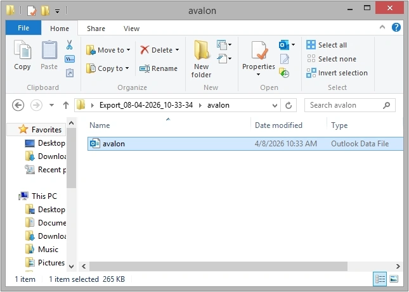409x292 pixels.
Task: Open file with Outlook icon
Action: 284,45
